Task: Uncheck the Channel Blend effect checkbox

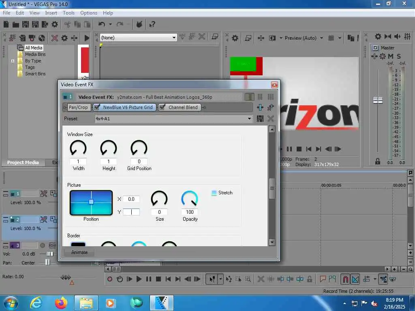Action: click(x=162, y=107)
